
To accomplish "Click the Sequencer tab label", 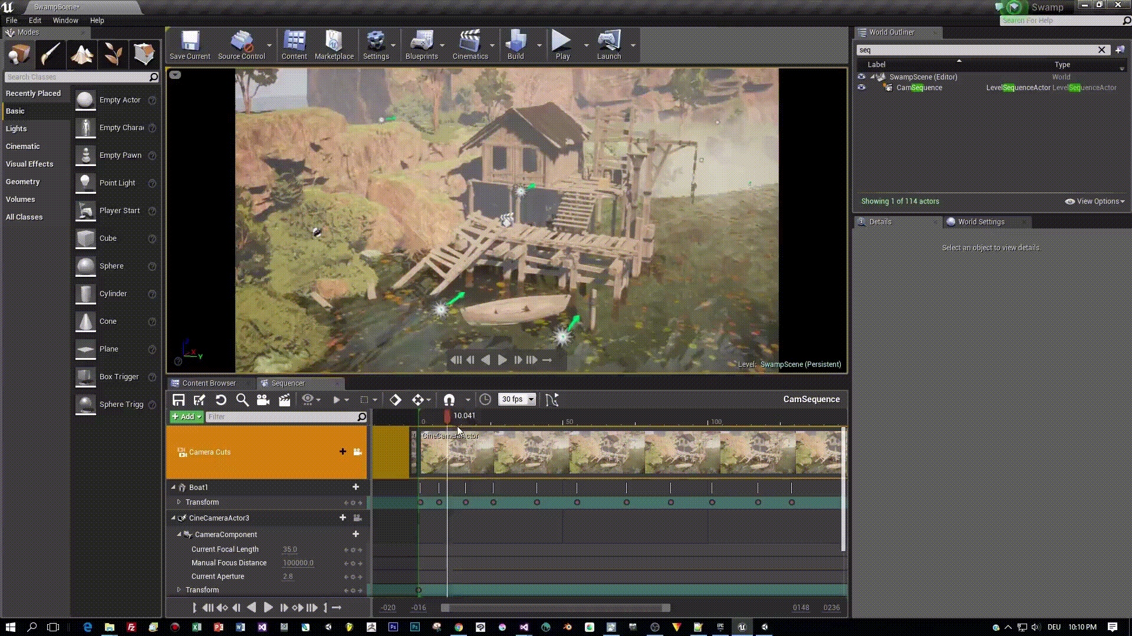I will coord(288,382).
